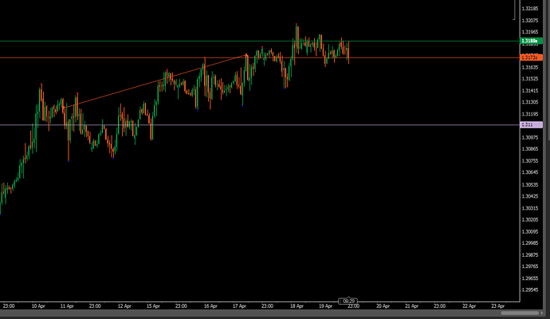Click the 10 Apr date label

point(38,306)
